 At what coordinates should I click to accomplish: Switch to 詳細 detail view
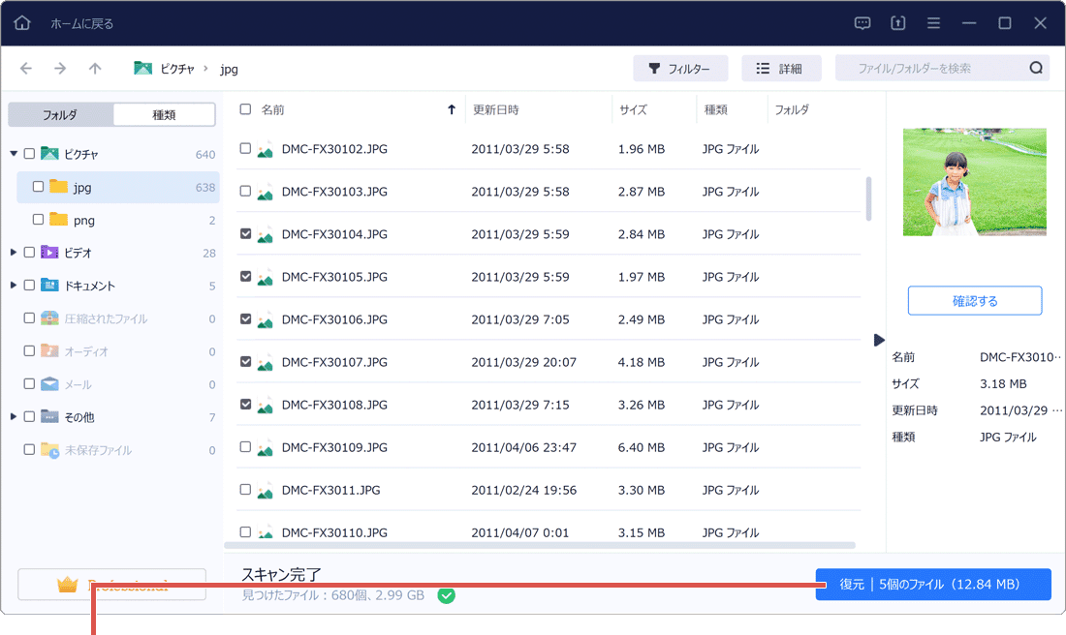[781, 68]
